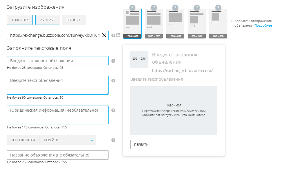Open the URL in new tab icon
The height and width of the screenshot is (175, 303).
[x=118, y=35]
